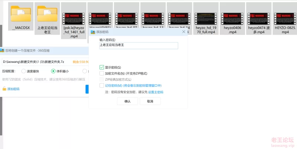The image size is (297, 149).
Task: Click the padlock icon beside 添加密码
Action: (4, 89)
